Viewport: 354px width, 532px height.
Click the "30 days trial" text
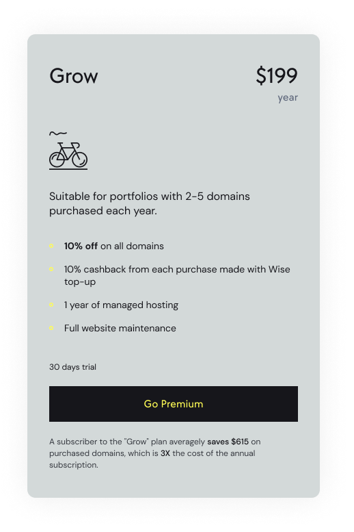(73, 367)
